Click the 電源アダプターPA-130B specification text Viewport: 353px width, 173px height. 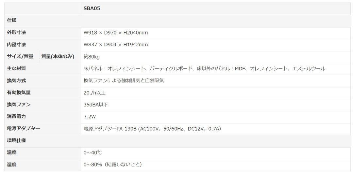point(152,129)
